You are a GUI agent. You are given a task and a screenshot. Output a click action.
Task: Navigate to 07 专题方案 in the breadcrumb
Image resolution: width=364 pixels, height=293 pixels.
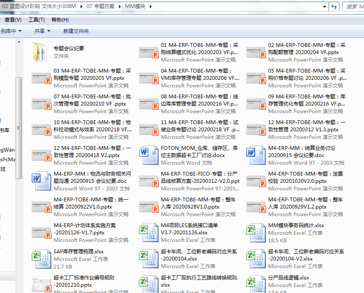100,7
